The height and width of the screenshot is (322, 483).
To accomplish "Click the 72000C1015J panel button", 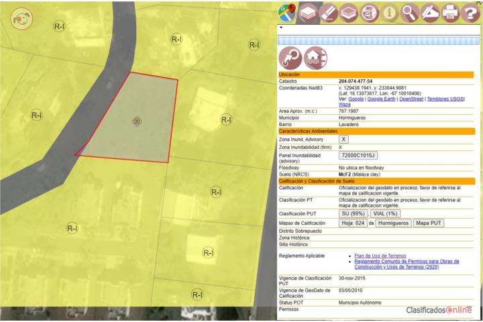I will (358, 156).
